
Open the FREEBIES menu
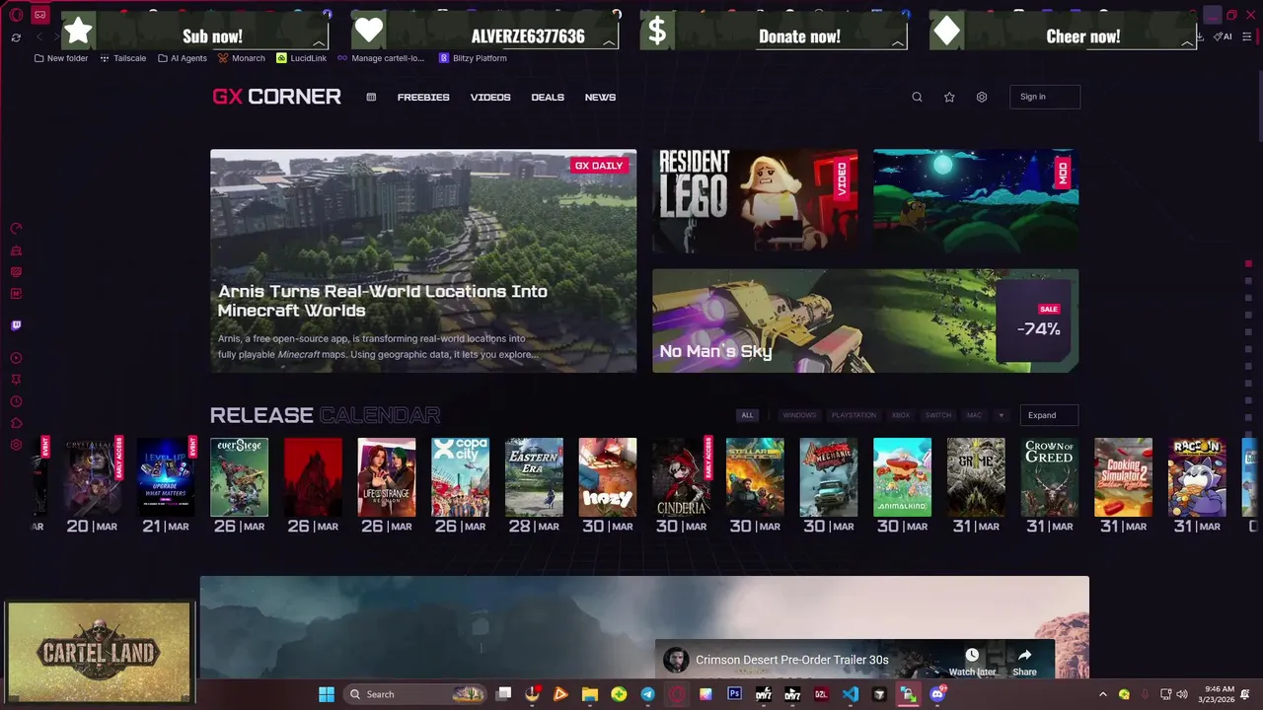coord(423,97)
